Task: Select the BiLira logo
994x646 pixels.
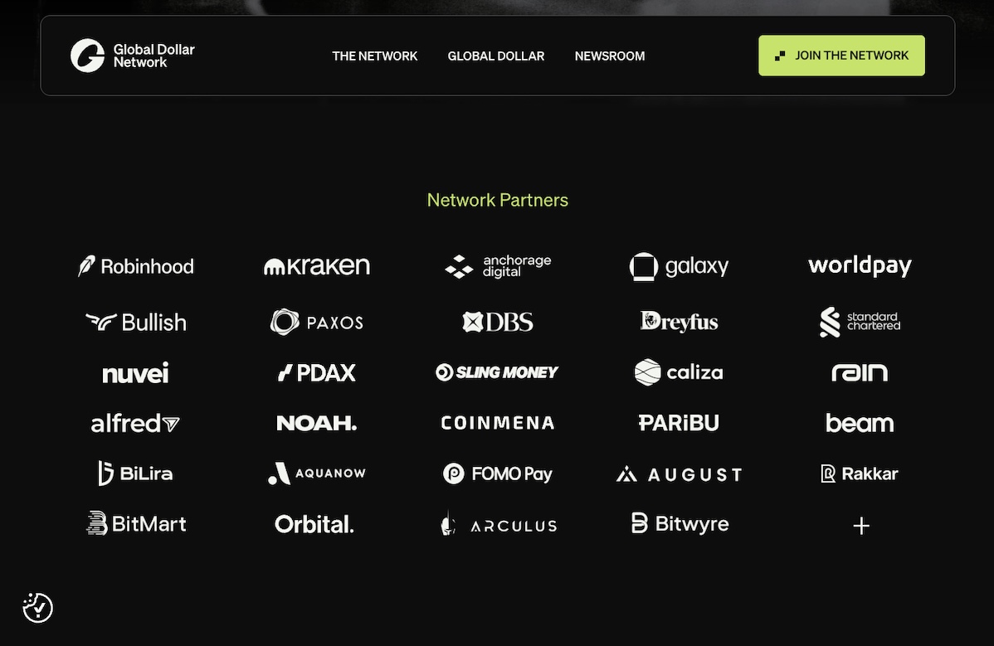Action: click(x=136, y=474)
